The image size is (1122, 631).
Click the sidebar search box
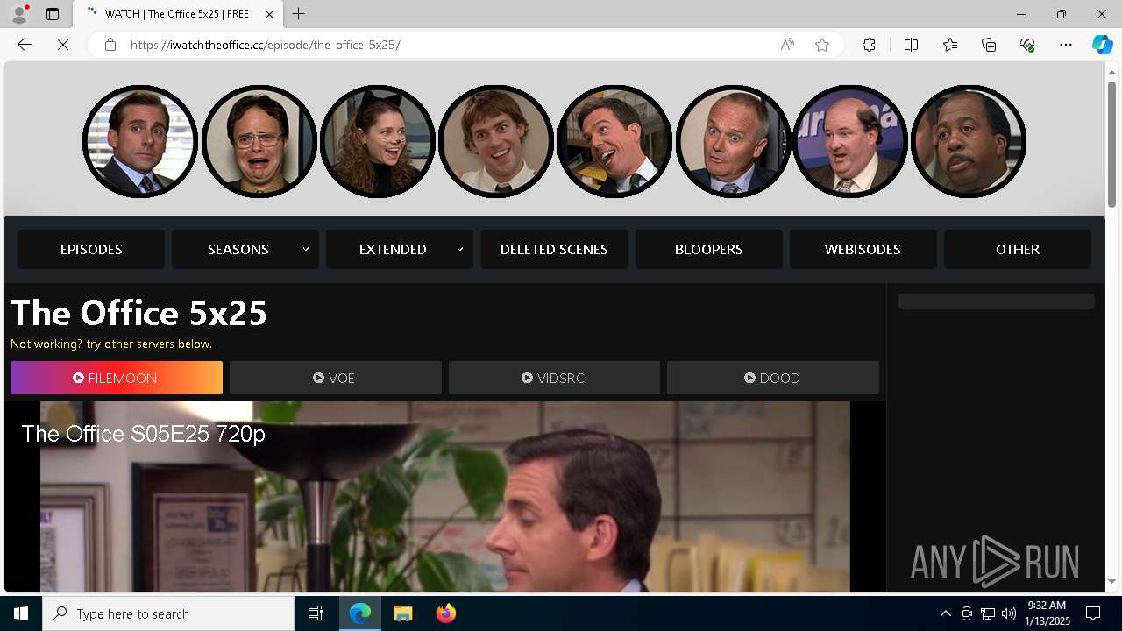(x=997, y=301)
